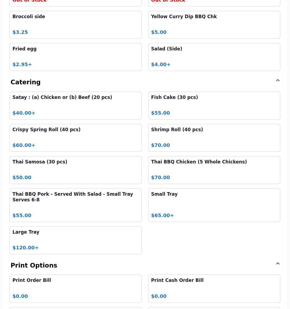This screenshot has height=309, width=290.
Task: Add Yellow Curry Dip BBQ Chk
Action: [x=214, y=25]
